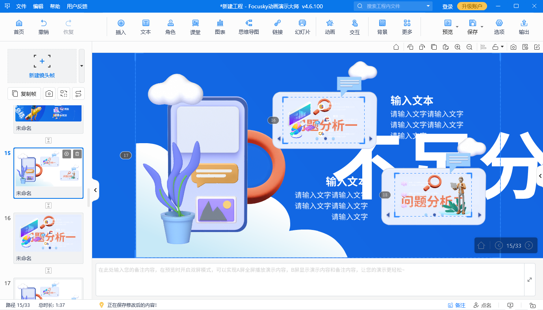Image resolution: width=543 pixels, height=310 pixels.
Task: Click the schedule panel icon in canvas toolbar
Action: point(525,47)
